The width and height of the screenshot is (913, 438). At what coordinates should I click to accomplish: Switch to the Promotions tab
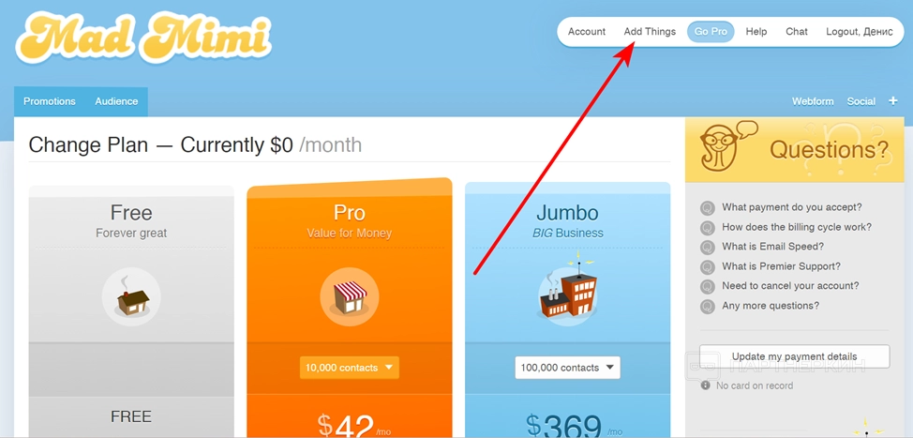50,101
